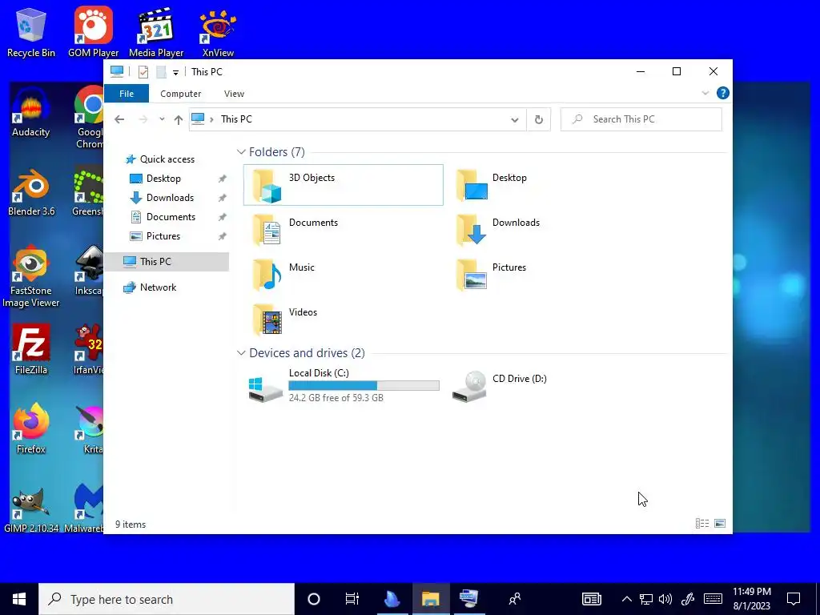Open the Windows Start menu
Image resolution: width=820 pixels, height=615 pixels.
point(19,599)
